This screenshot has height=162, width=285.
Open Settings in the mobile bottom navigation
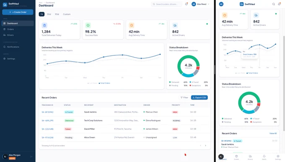pos(278,157)
